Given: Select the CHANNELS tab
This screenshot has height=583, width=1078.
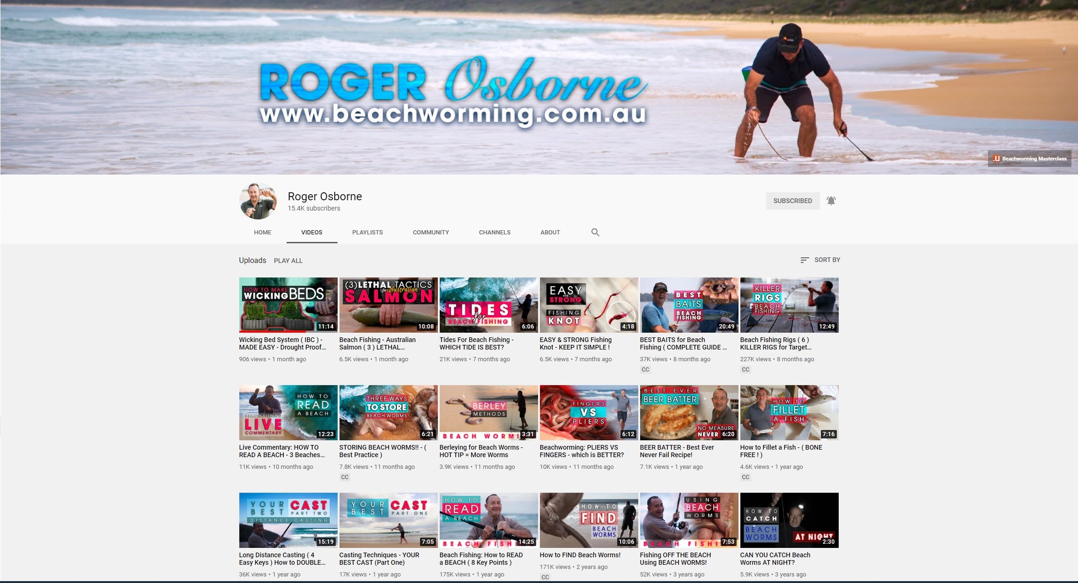Looking at the screenshot, I should pos(495,232).
